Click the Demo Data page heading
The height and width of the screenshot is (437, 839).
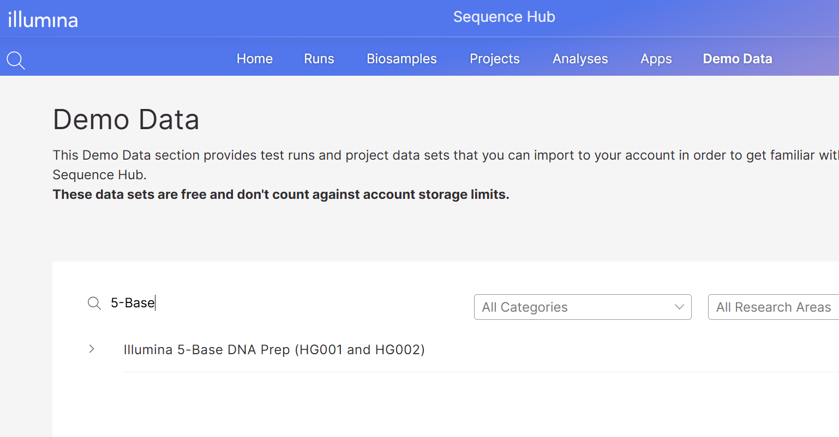pos(126,119)
